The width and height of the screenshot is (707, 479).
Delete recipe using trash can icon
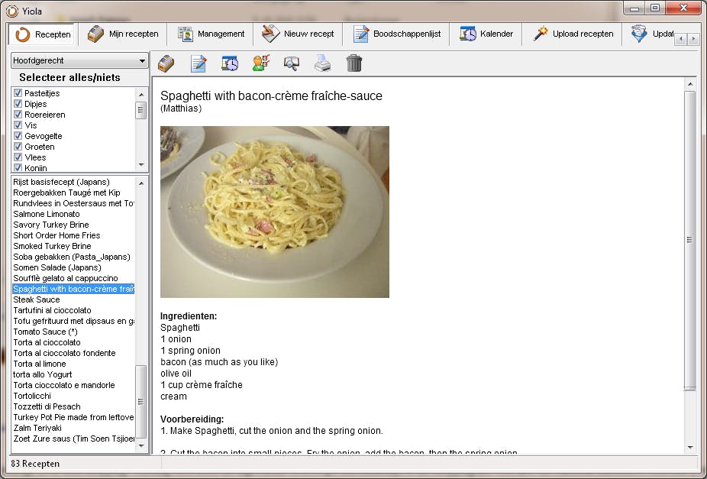[x=354, y=63]
